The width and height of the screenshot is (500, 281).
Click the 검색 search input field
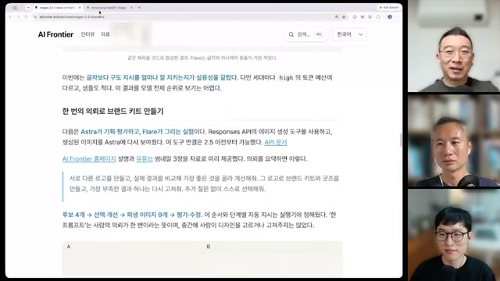305,34
